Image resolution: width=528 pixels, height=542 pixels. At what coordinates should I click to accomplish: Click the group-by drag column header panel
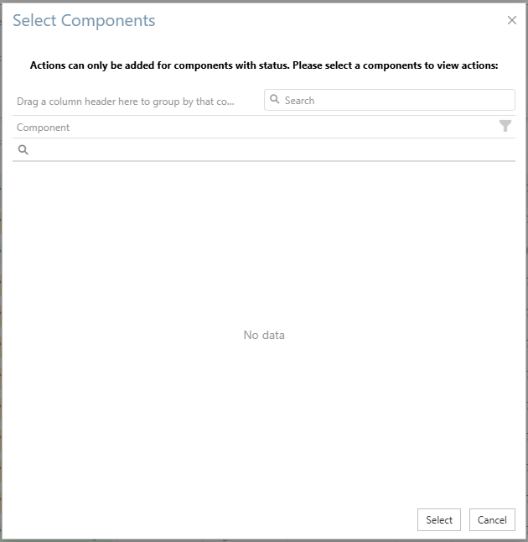click(x=126, y=102)
